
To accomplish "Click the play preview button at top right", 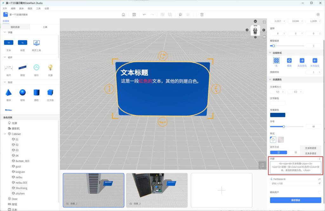I will pos(318,14).
